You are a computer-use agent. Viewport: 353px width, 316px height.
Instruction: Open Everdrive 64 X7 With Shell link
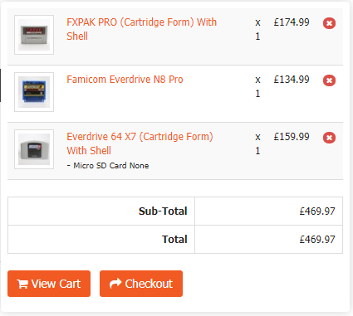point(140,143)
